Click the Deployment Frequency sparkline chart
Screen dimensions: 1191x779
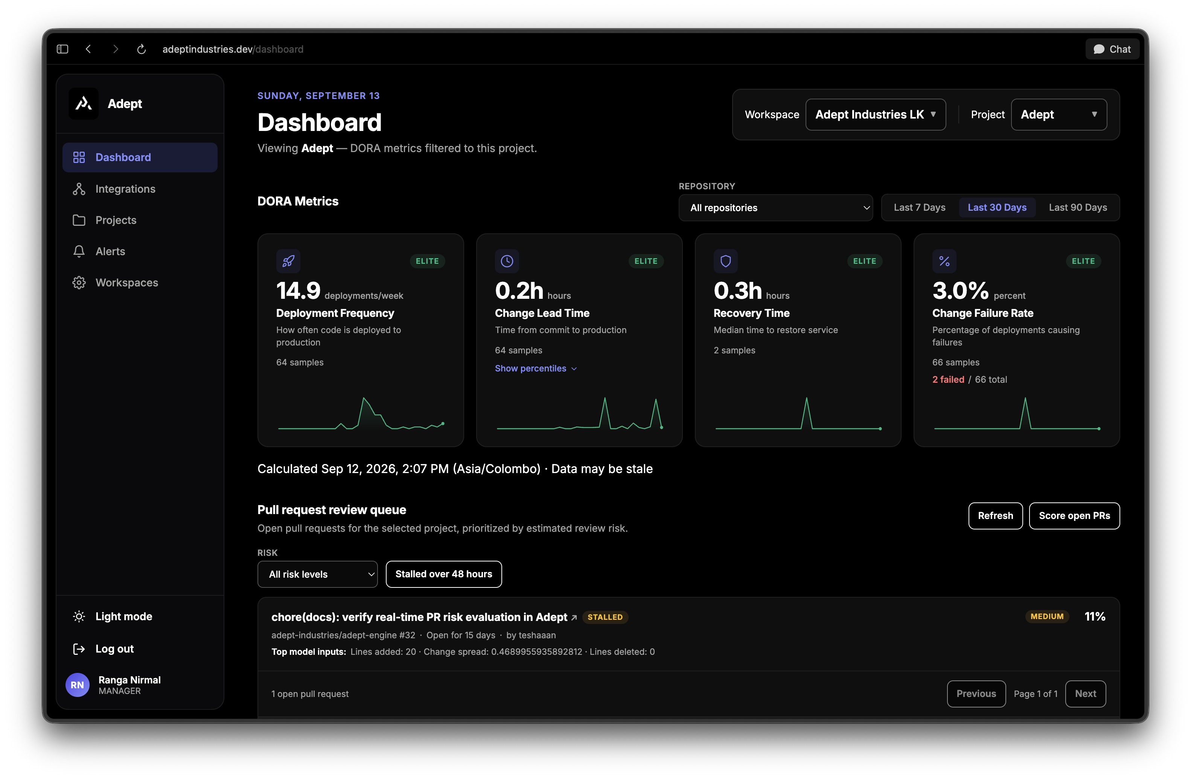(361, 413)
